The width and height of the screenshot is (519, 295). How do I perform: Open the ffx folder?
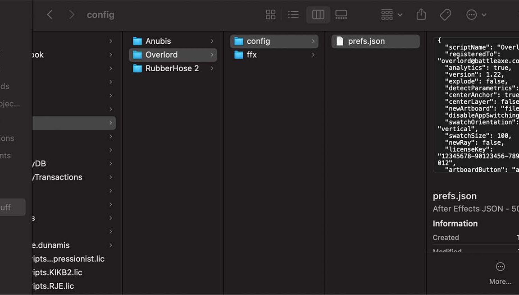tap(251, 55)
